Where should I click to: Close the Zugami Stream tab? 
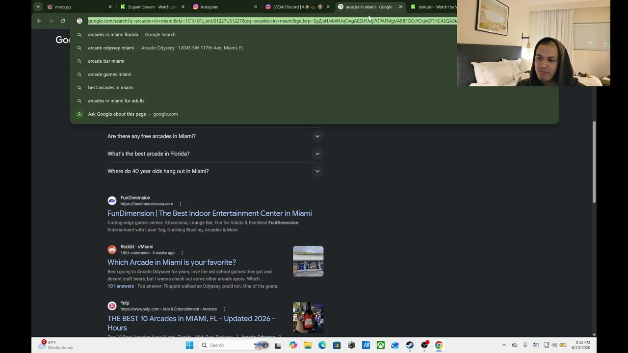(183, 7)
